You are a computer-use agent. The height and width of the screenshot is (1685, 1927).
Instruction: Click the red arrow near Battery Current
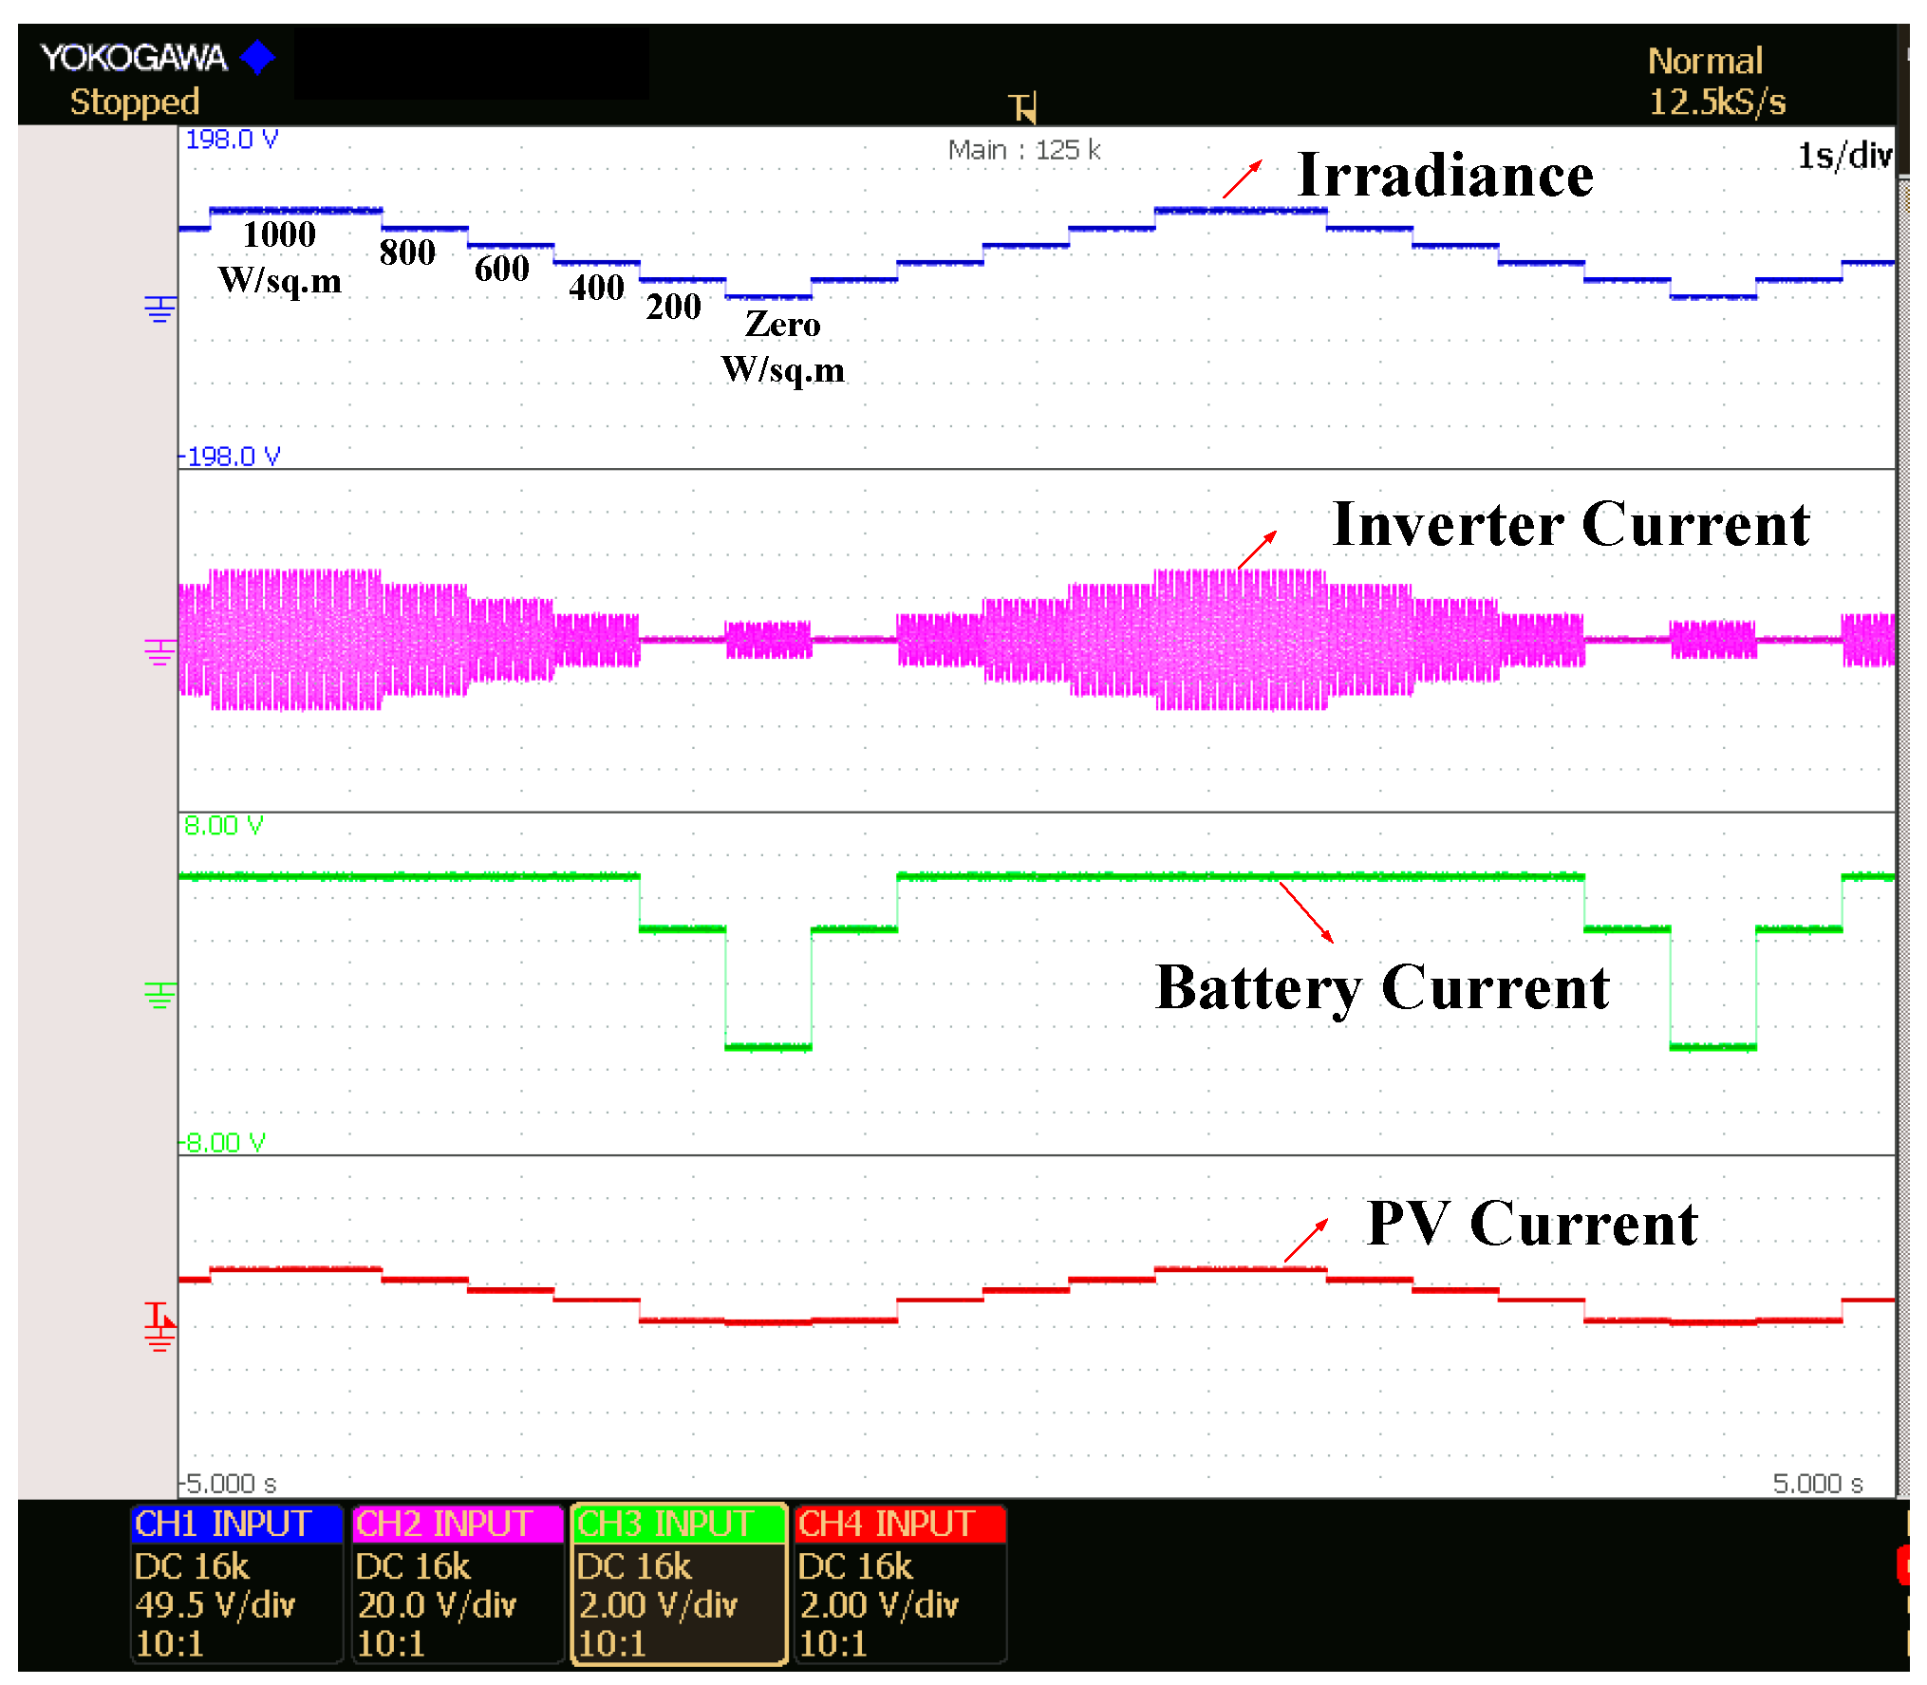pos(1306,912)
